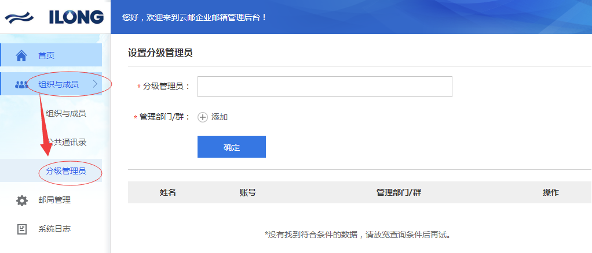This screenshot has height=253, width=592.
Task: Click the welcome message in the banner
Action: tap(195, 17)
